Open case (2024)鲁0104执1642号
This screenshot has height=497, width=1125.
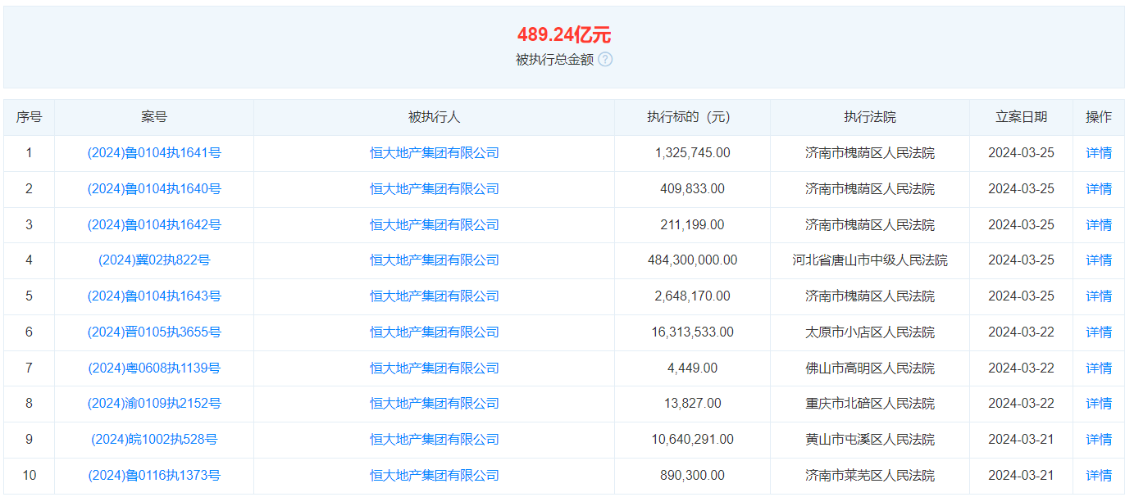154,224
